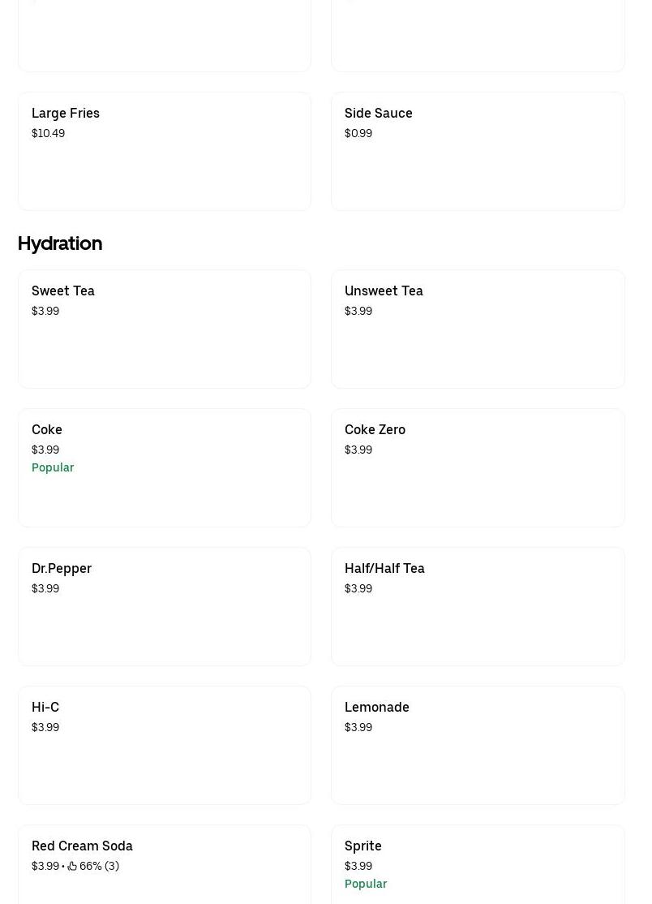Select the Side Sauce item card
This screenshot has width=652, height=904.
478,152
